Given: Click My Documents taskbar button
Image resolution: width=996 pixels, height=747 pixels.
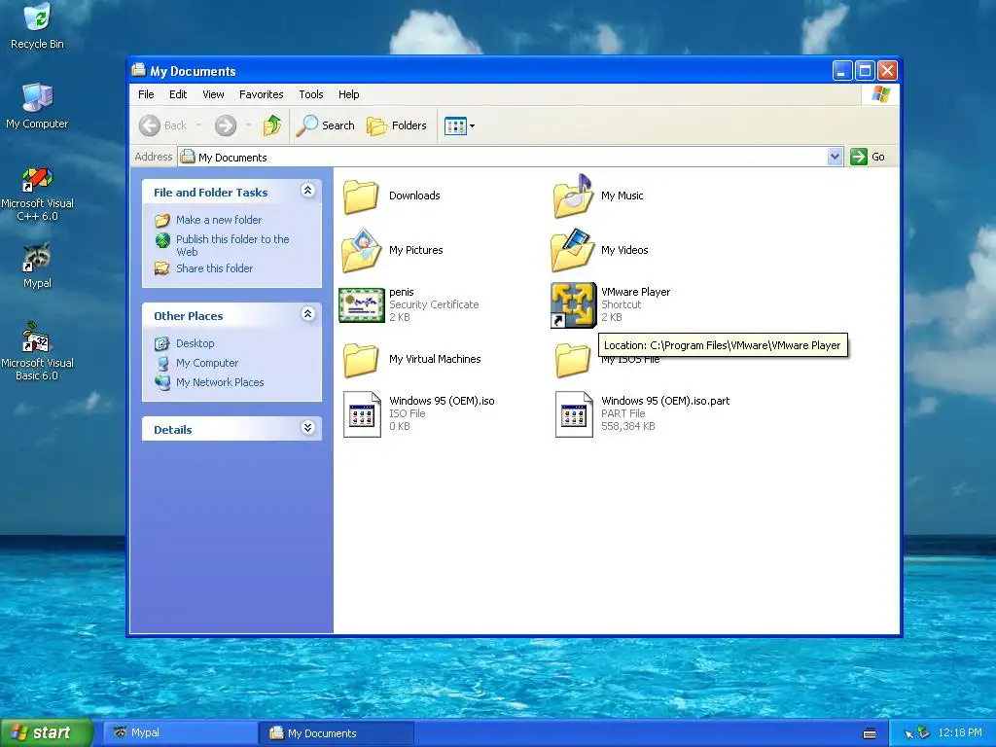Looking at the screenshot, I should pyautogui.click(x=337, y=733).
